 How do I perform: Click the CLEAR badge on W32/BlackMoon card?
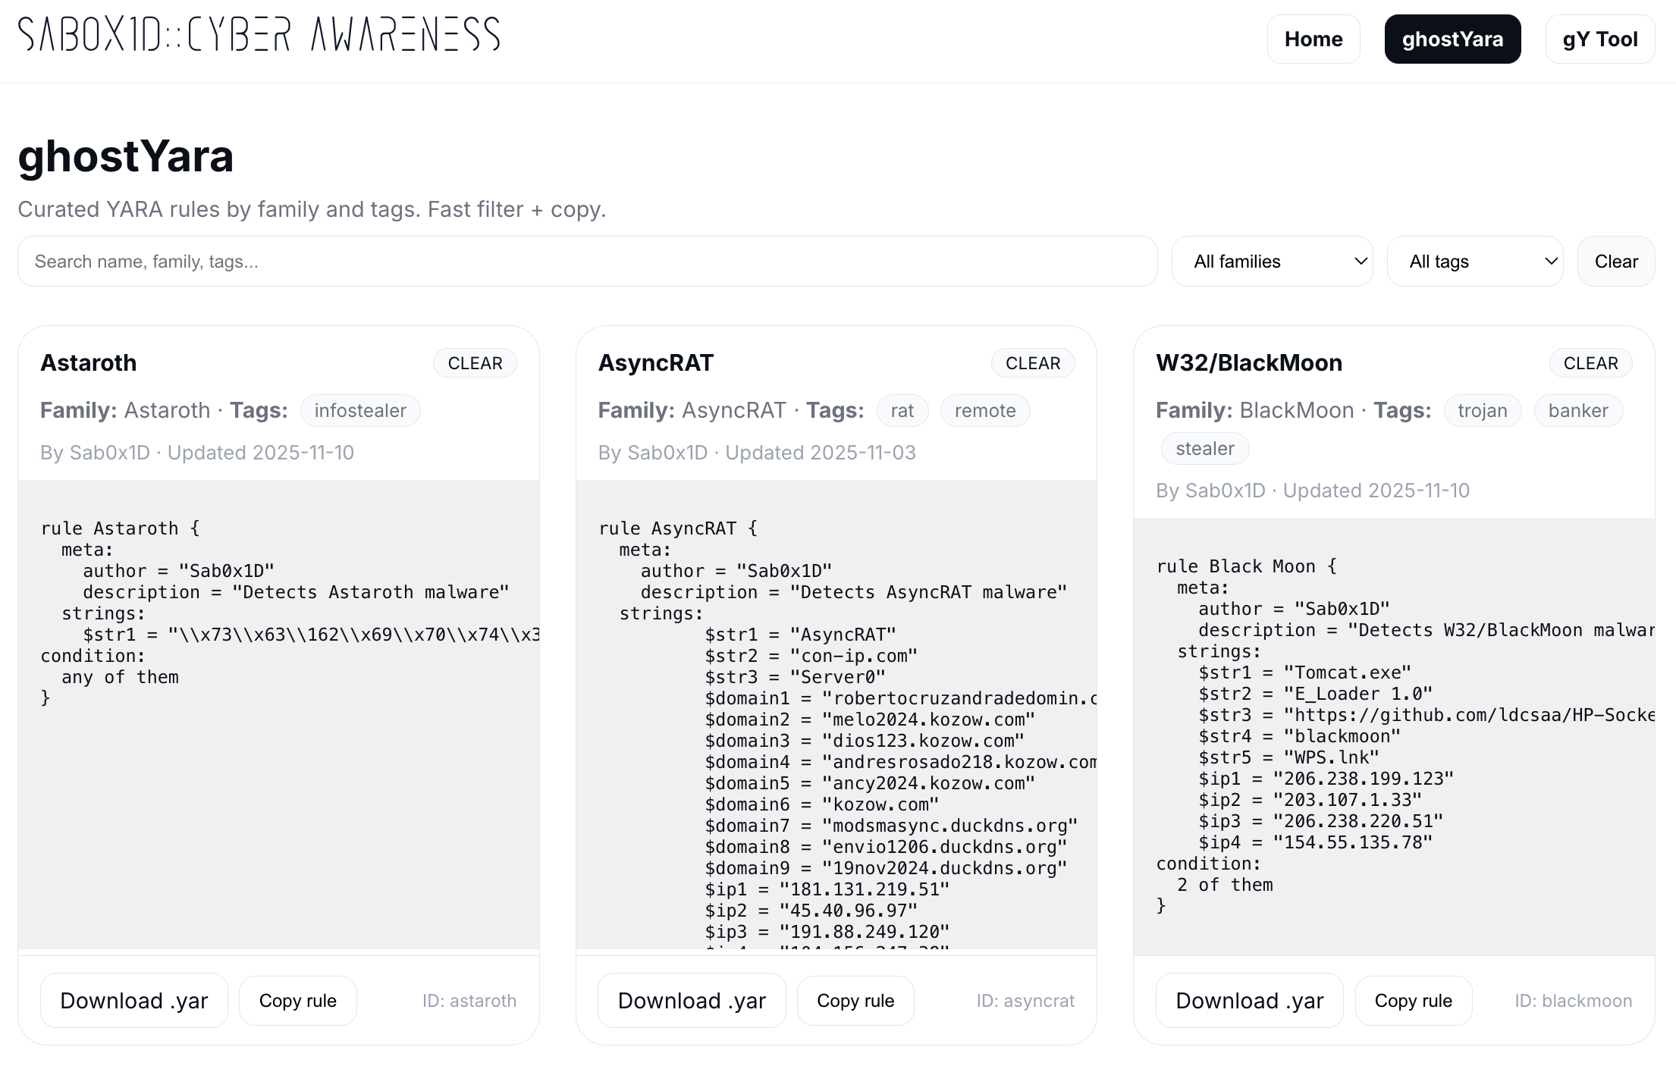point(1590,363)
